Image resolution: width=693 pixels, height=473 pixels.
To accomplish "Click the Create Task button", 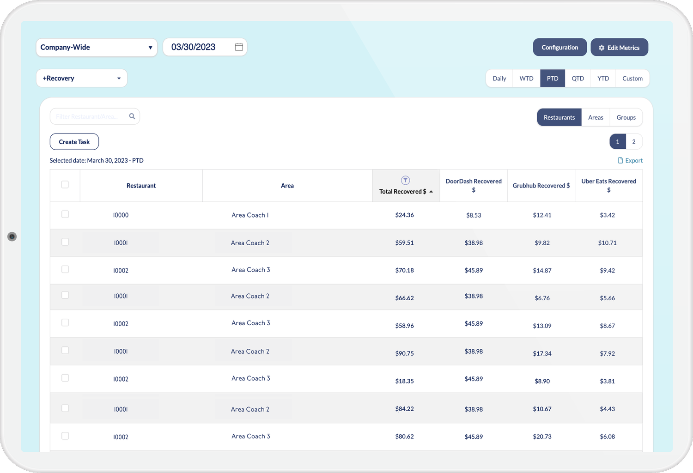I will 74,141.
